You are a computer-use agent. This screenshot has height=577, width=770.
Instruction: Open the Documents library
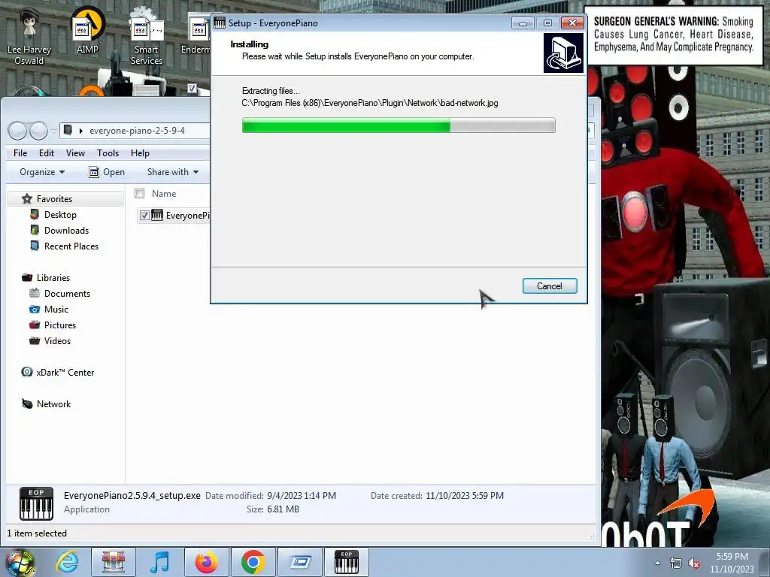pos(67,294)
